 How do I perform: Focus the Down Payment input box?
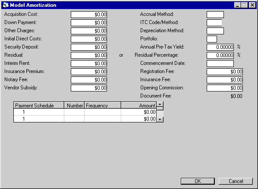[x=89, y=23]
